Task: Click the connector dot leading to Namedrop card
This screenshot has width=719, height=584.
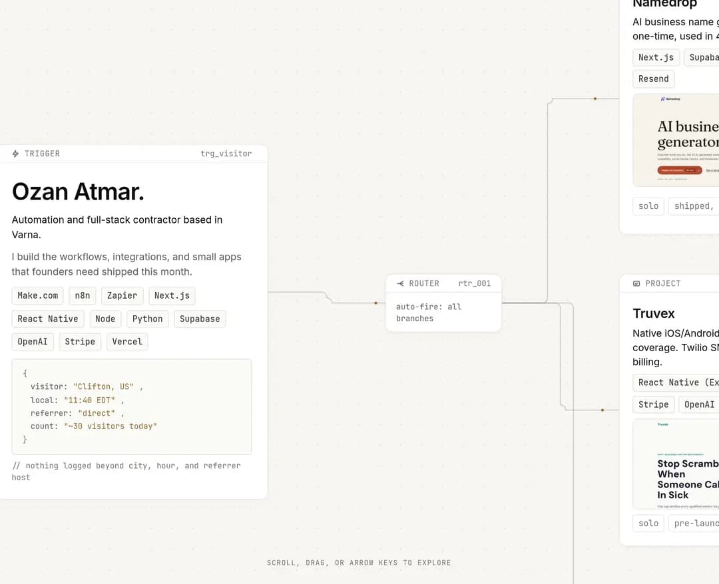Action: (595, 98)
